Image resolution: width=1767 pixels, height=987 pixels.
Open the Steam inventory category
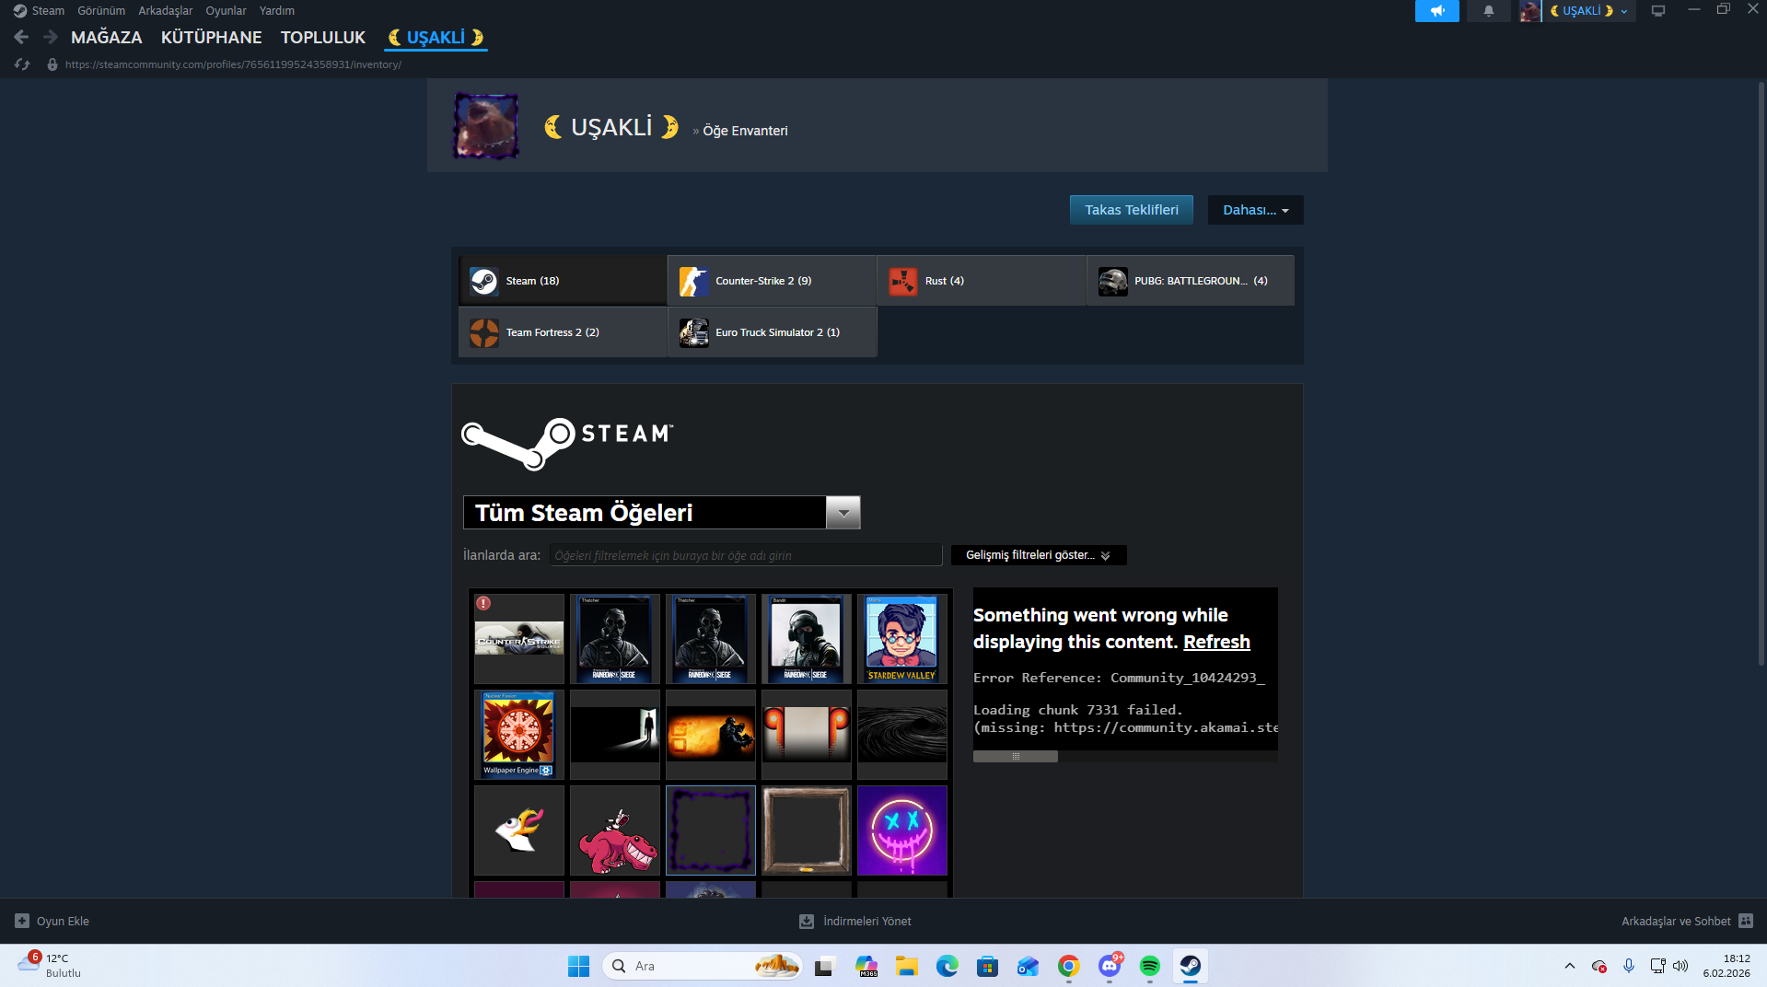point(563,281)
